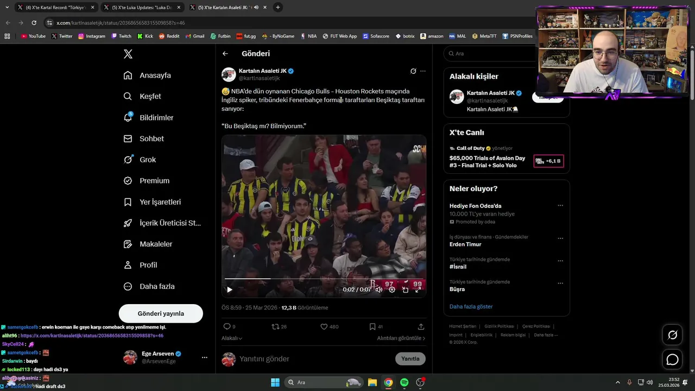Open Profil page
The width and height of the screenshot is (695, 391).
tap(140, 265)
